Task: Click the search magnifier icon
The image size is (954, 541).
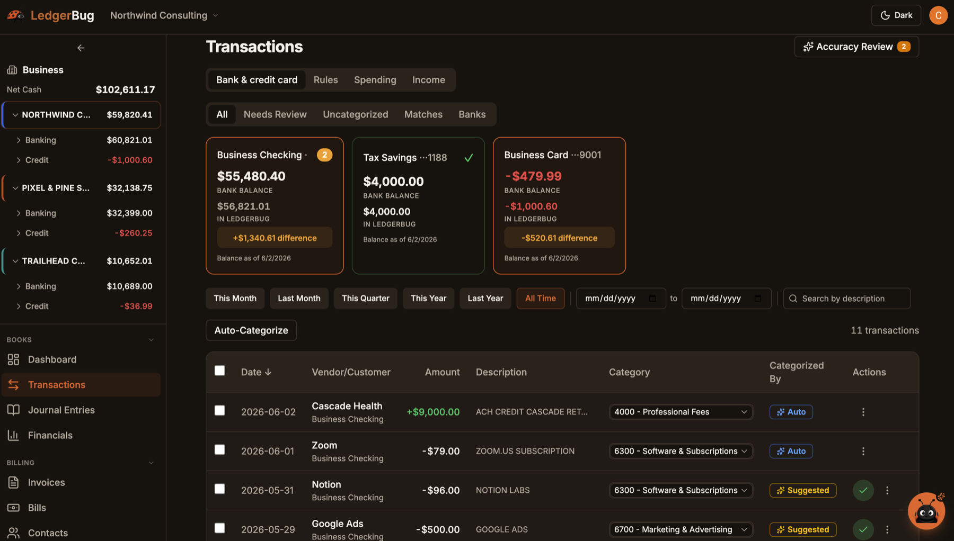Action: [x=793, y=299]
